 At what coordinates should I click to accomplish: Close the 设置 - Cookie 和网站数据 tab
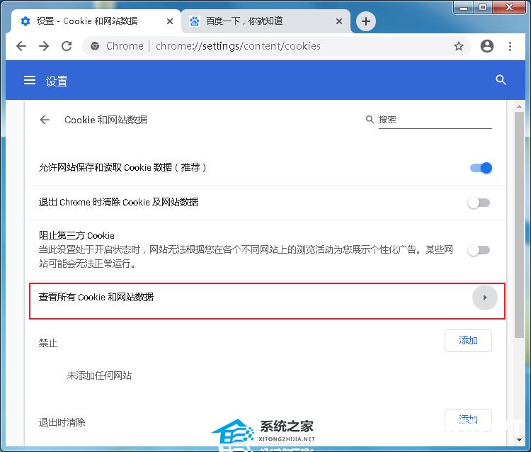point(170,21)
